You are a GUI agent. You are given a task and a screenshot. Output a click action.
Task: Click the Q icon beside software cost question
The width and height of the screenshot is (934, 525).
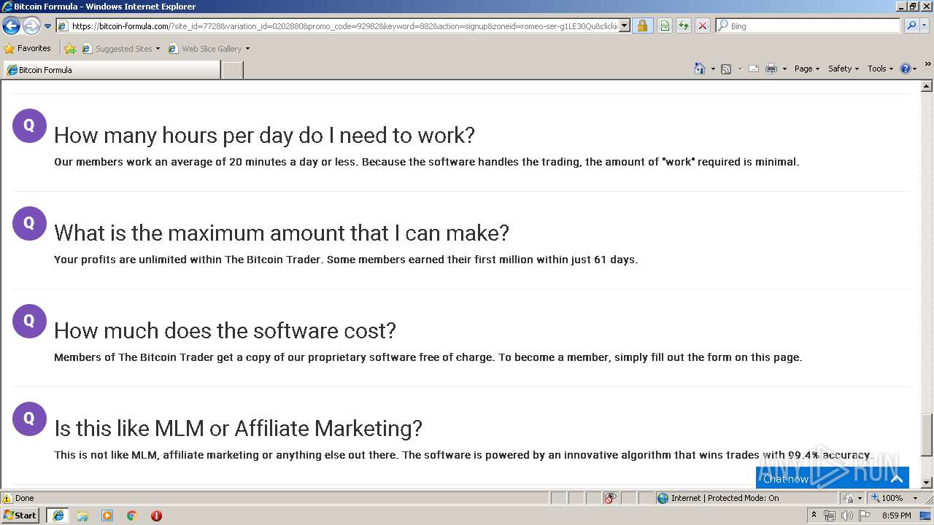[29, 321]
